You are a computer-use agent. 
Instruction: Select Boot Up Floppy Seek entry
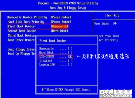click(21, 54)
